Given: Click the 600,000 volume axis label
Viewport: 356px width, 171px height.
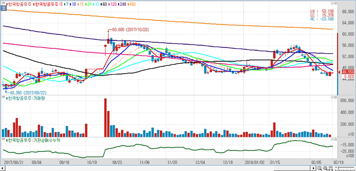Looking at the screenshot, I should 347,101.
